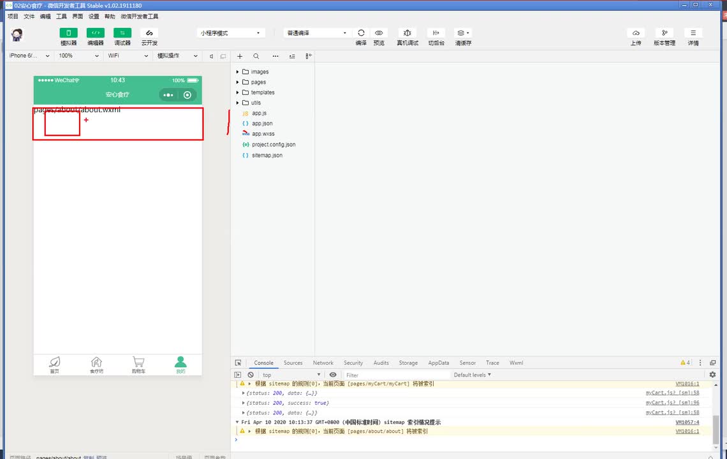The width and height of the screenshot is (727, 459).
Task: Switch to the Wxml tab
Action: 516,363
